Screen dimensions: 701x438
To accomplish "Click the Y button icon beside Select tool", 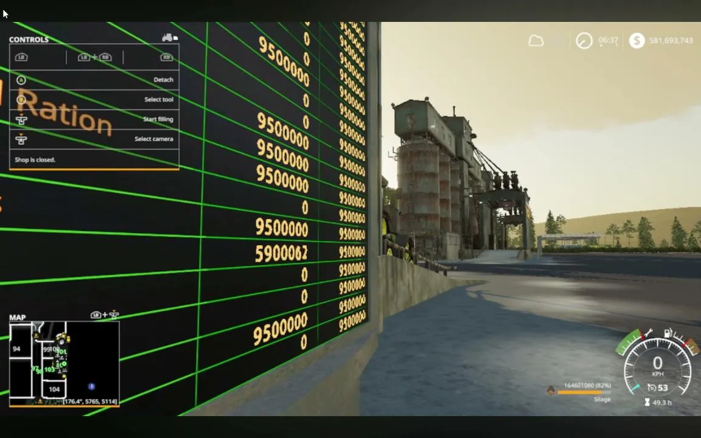I will pyautogui.click(x=21, y=100).
